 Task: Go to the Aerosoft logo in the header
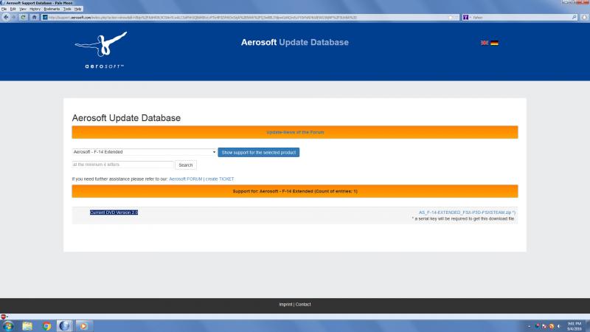point(102,49)
